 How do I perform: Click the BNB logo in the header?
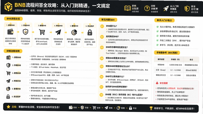tap(8, 7)
